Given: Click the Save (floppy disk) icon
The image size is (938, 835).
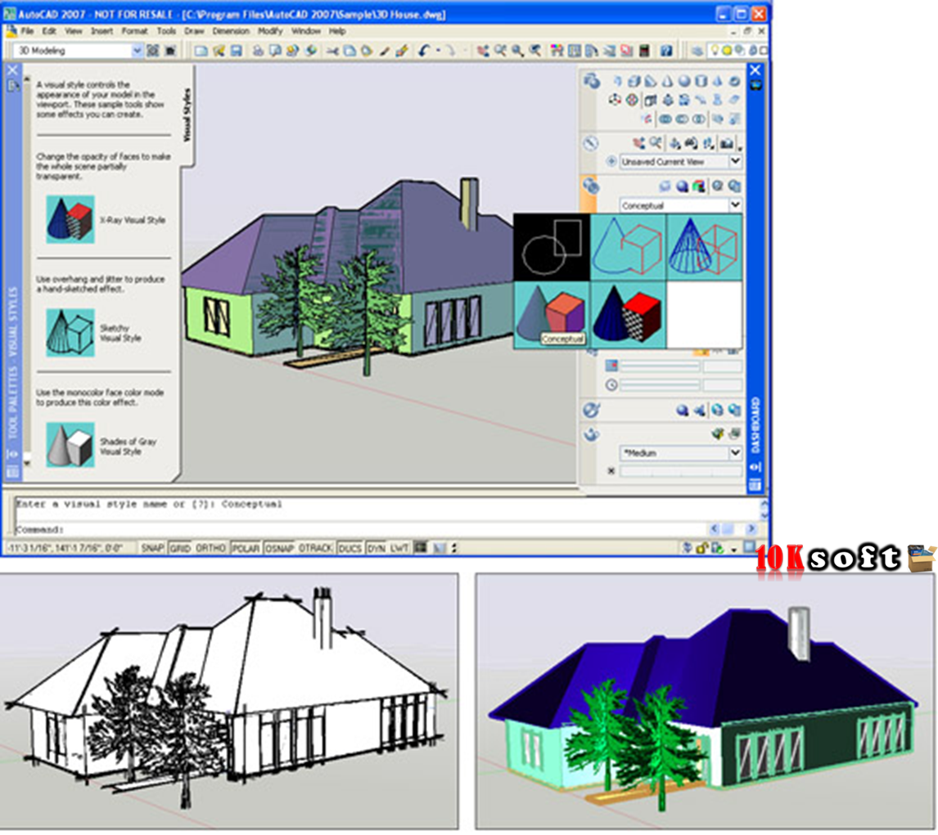Looking at the screenshot, I should pyautogui.click(x=237, y=51).
